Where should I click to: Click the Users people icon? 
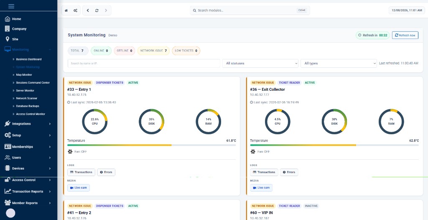8,157
